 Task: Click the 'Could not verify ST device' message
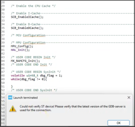(73, 108)
